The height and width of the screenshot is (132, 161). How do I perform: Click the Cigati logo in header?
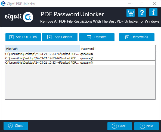tap(19, 17)
